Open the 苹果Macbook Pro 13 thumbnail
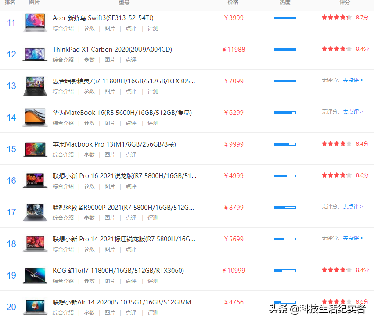374x322 pixels. pos(35,149)
